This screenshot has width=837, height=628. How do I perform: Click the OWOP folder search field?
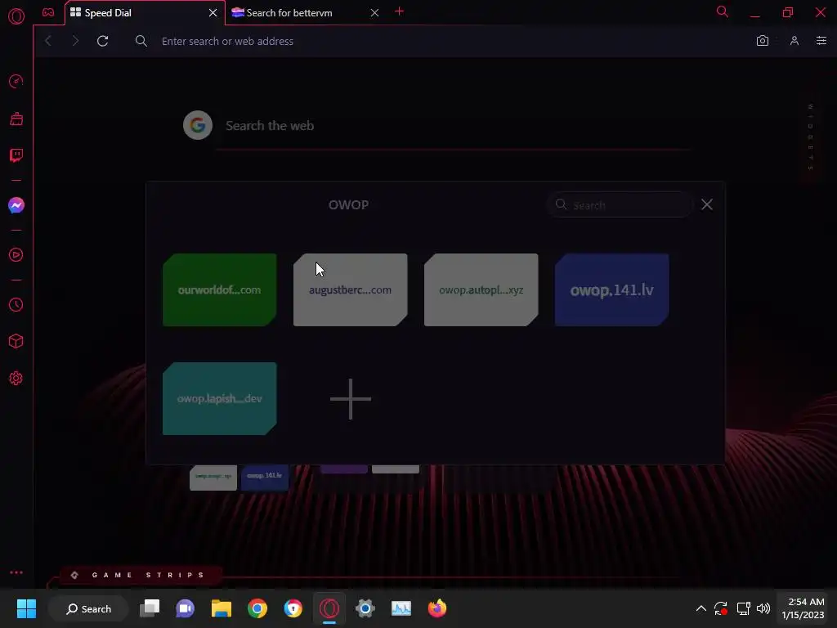[x=620, y=205]
